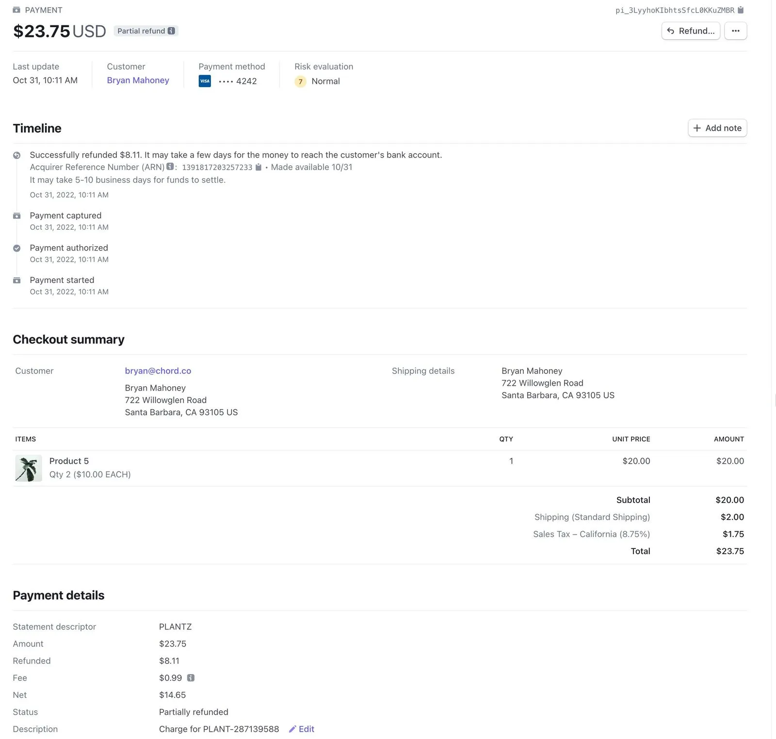Select the ARN number 1391817203257233
Screen dimensions: 776x739
(x=217, y=167)
